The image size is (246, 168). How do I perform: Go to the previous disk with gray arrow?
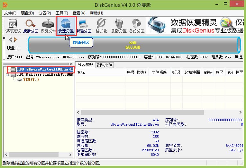10,40
